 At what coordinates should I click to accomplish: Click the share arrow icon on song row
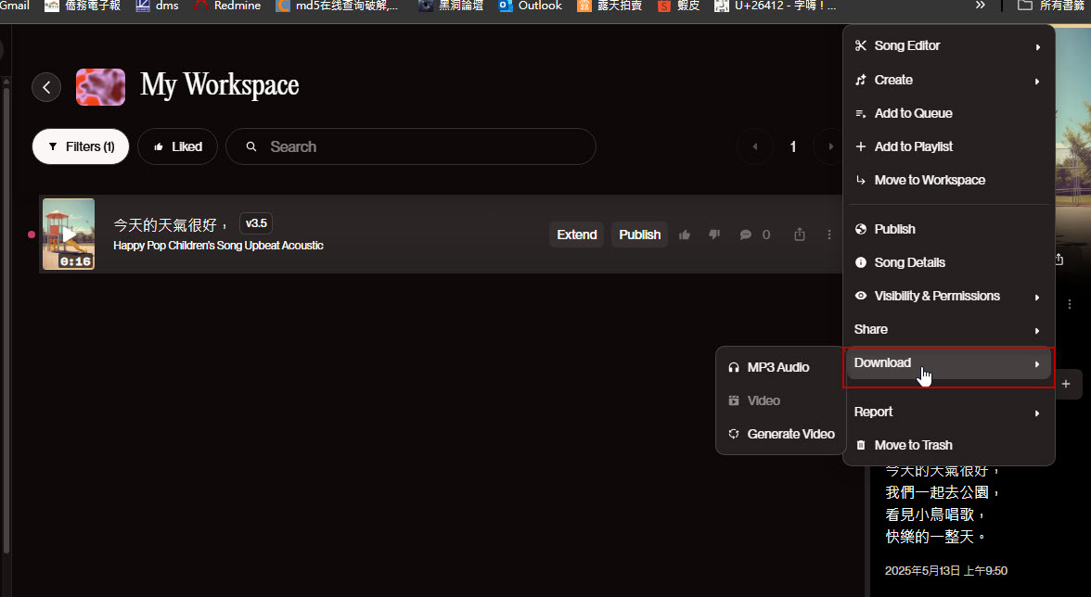tap(800, 235)
